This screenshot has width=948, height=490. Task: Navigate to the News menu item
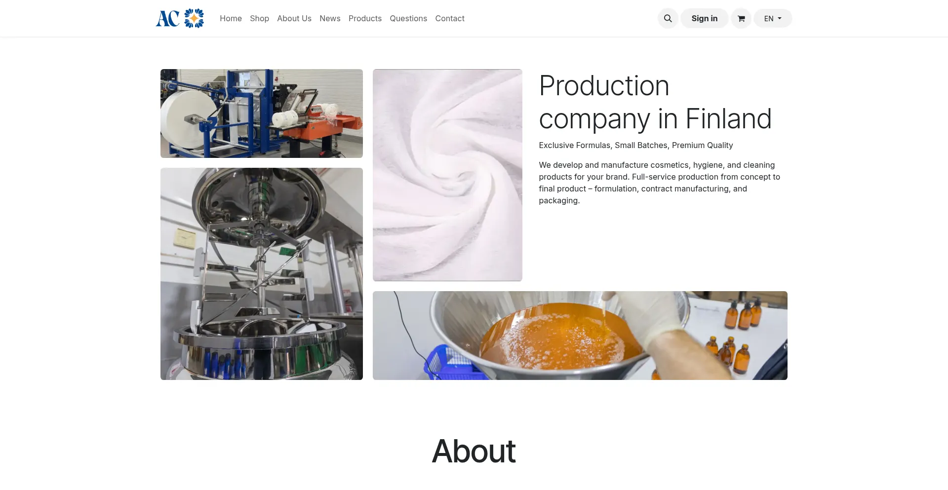330,18
